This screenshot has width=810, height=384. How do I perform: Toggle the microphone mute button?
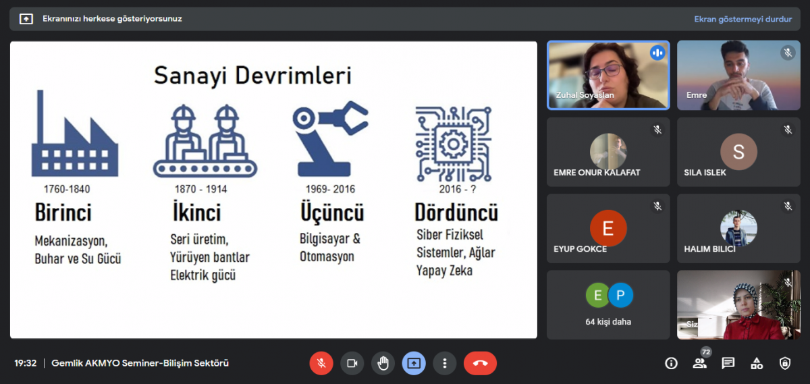(x=321, y=363)
